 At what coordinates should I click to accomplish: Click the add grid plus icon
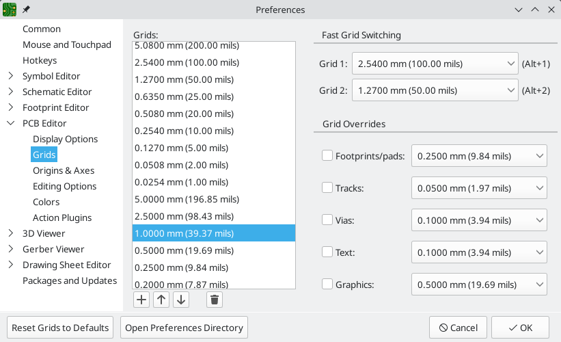pos(141,299)
